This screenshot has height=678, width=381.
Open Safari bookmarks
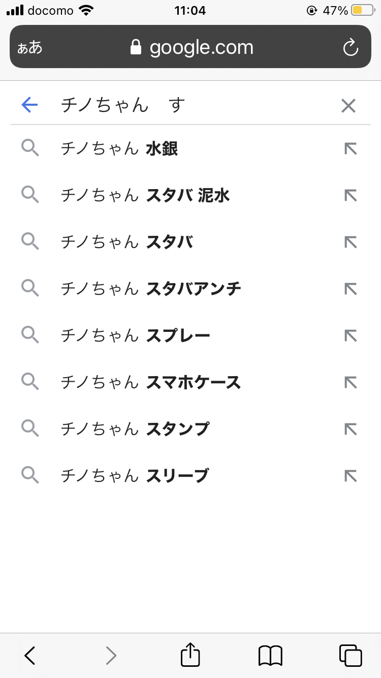click(270, 655)
